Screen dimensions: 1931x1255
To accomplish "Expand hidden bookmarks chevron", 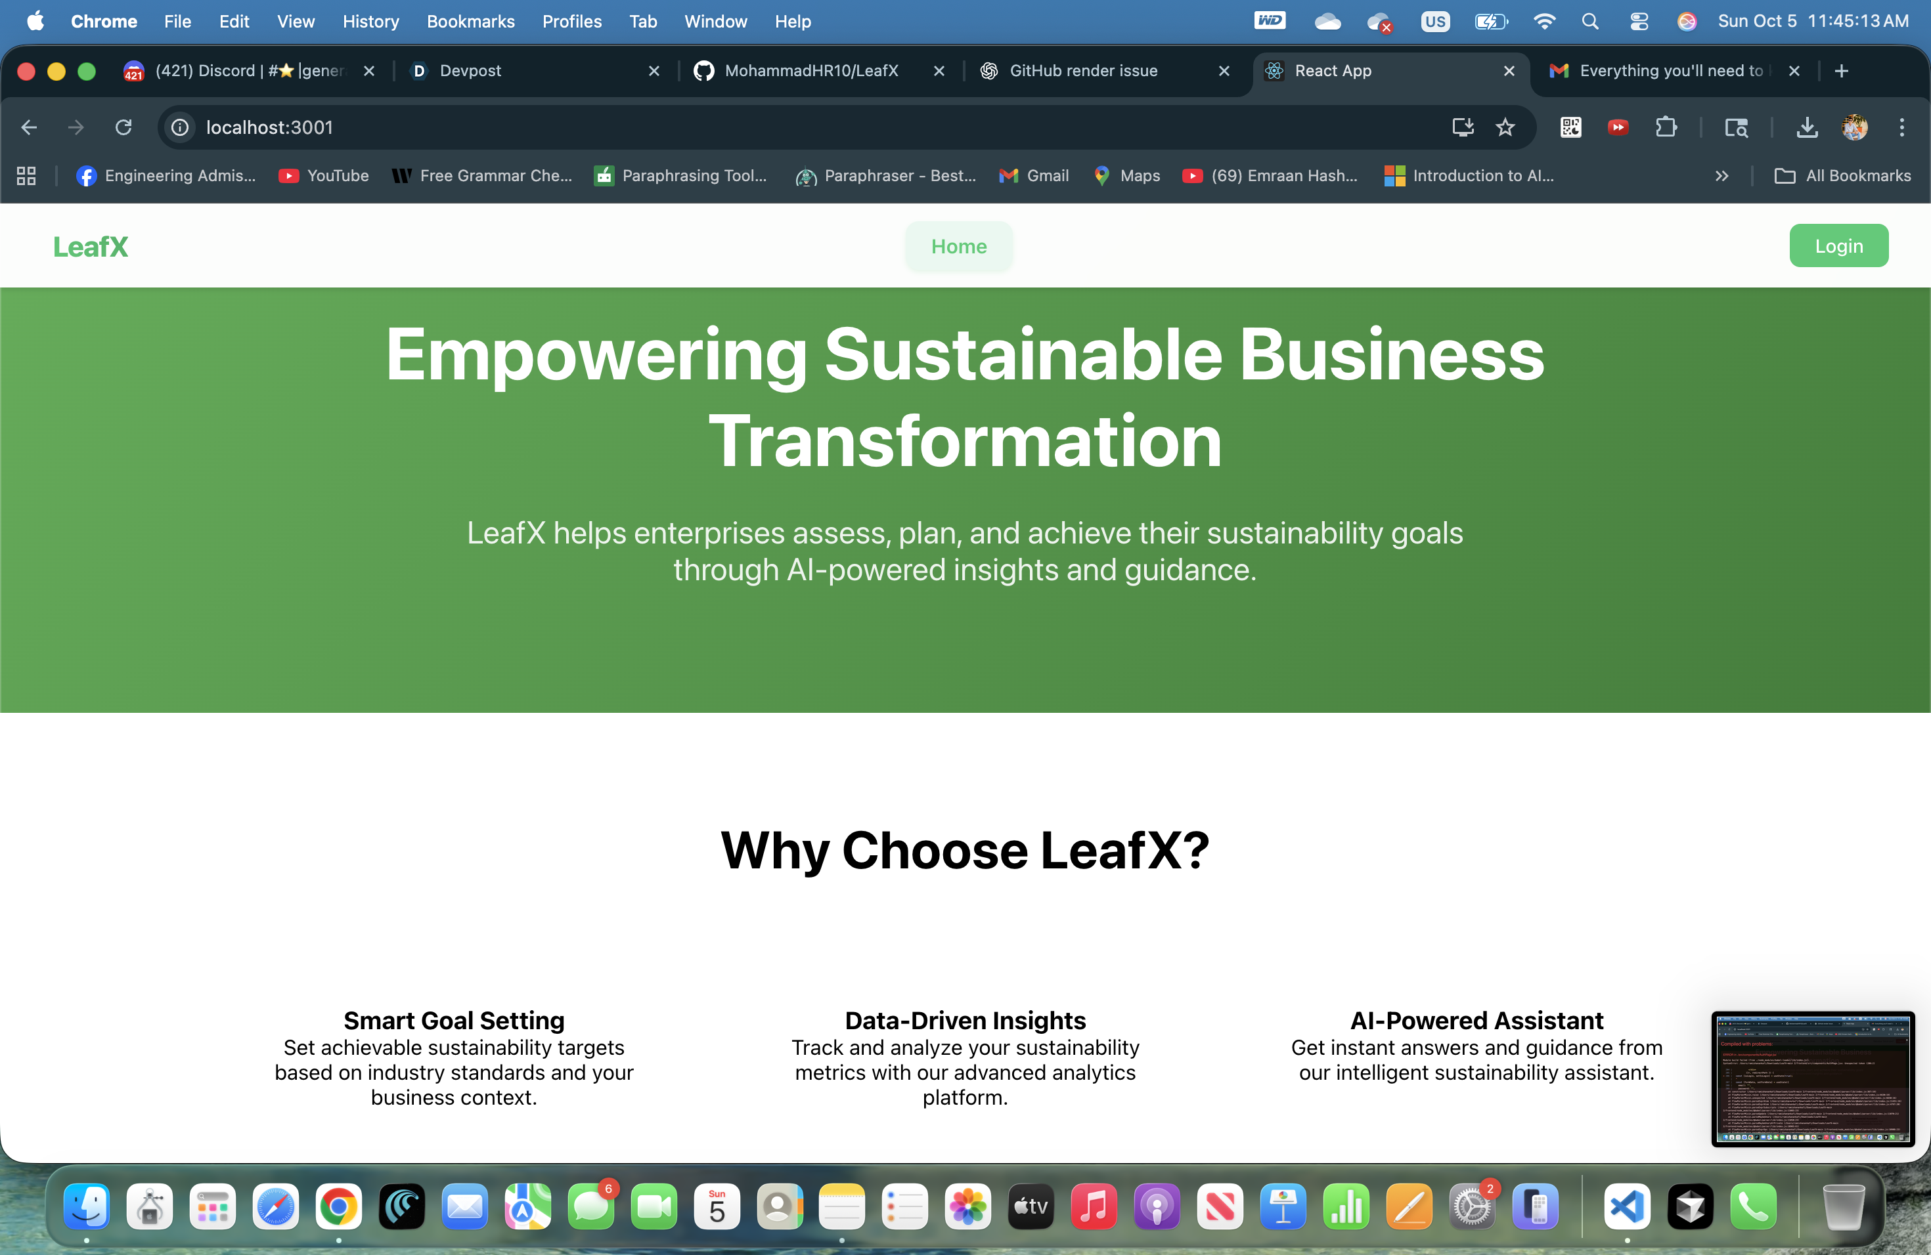I will click(x=1721, y=175).
